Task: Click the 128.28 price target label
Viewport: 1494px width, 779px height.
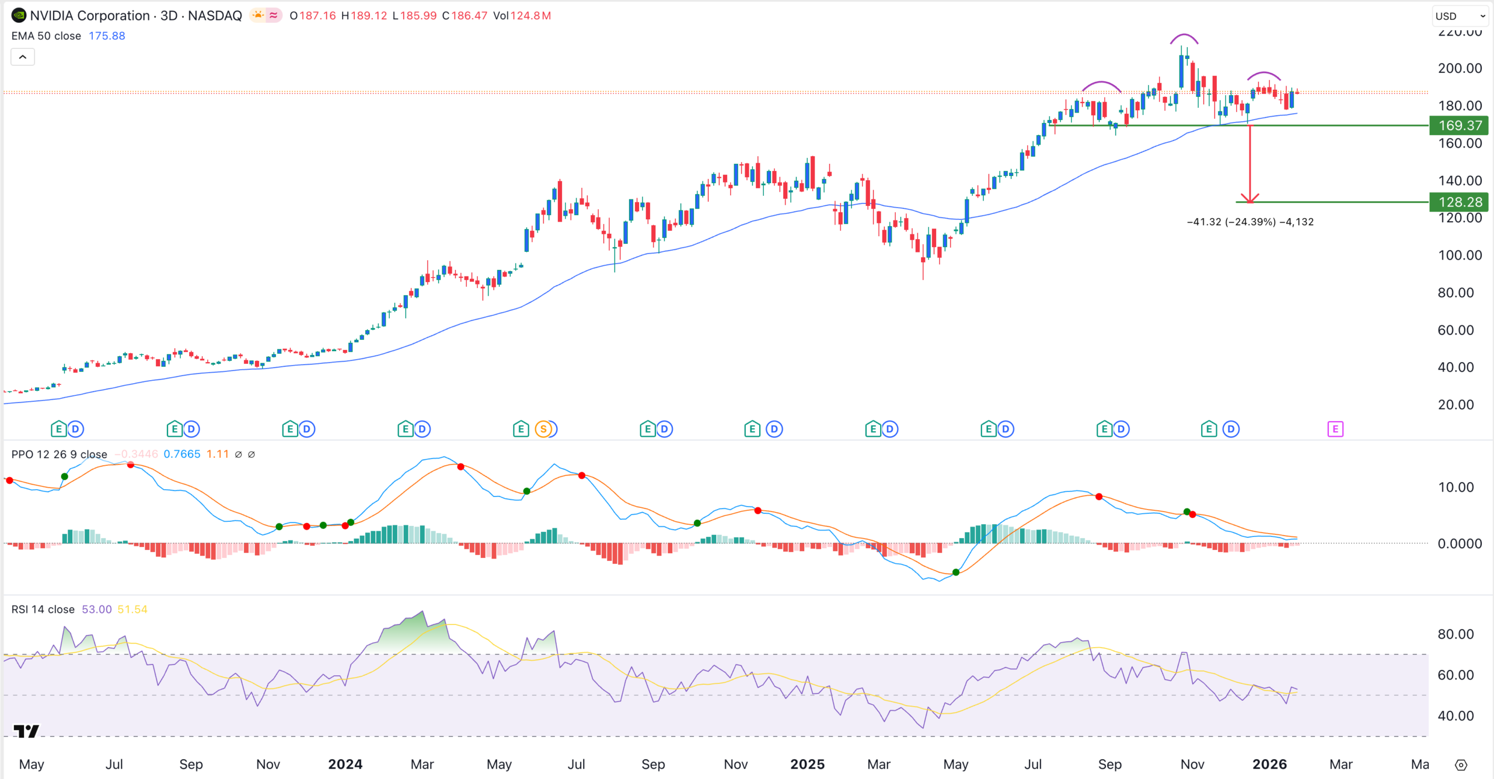Action: click(x=1458, y=202)
